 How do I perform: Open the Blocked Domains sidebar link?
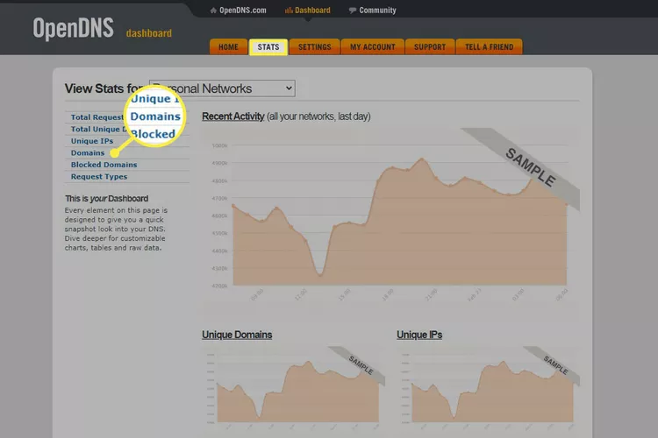coord(104,165)
